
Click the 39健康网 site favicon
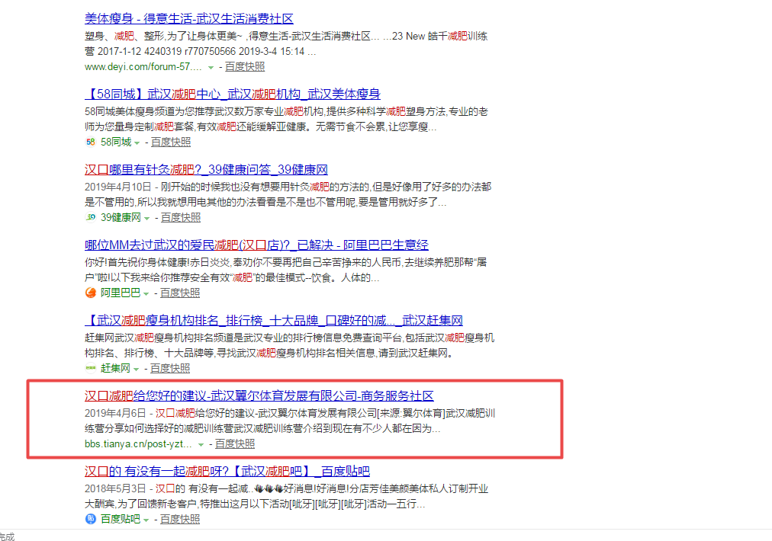91,217
